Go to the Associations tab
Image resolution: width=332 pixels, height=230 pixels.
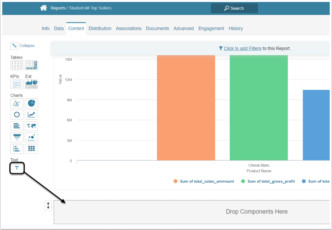coord(129,28)
